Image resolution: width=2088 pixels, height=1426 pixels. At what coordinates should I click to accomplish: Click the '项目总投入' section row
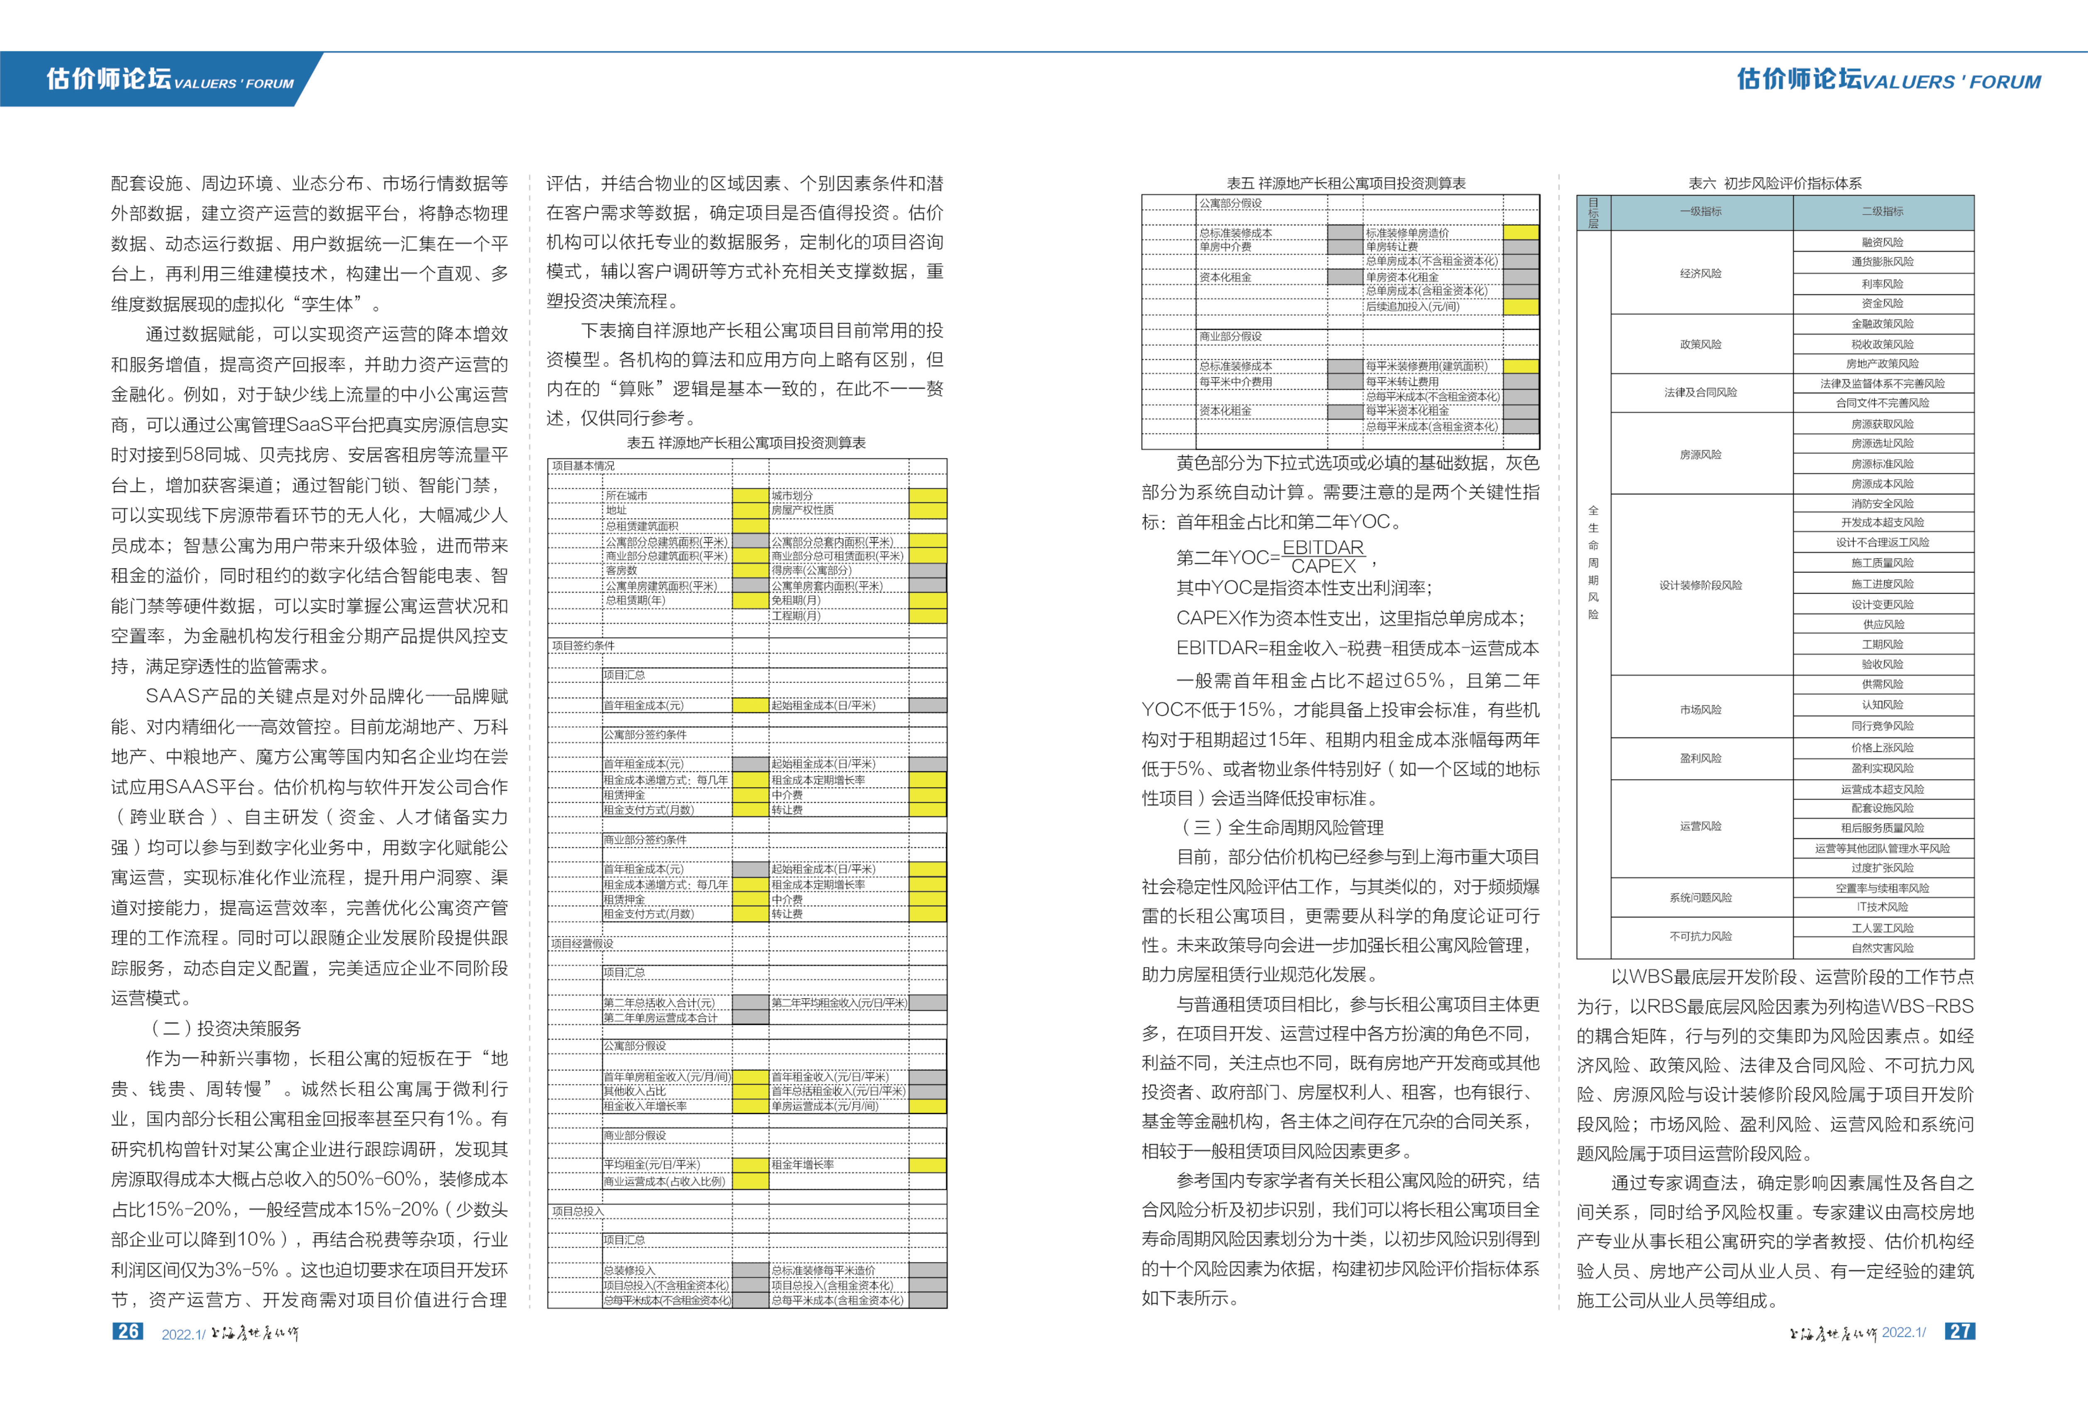[746, 1211]
